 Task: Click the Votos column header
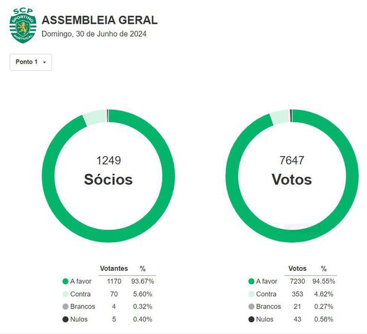(x=297, y=268)
